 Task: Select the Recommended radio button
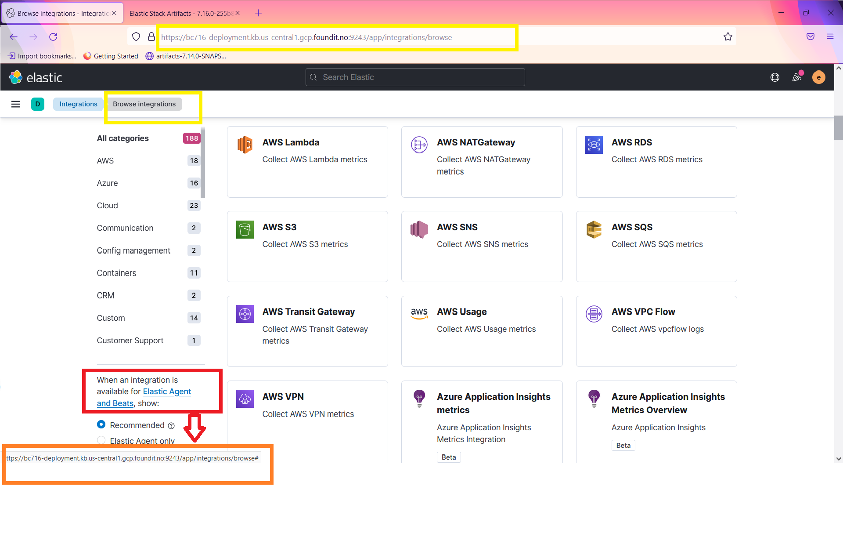click(101, 424)
